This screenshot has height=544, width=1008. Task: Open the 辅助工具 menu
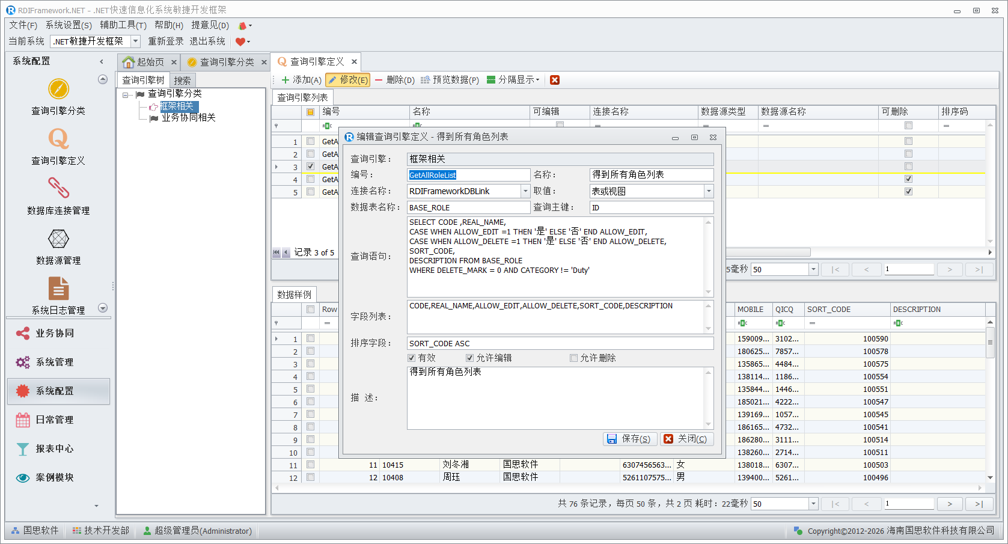click(x=123, y=25)
